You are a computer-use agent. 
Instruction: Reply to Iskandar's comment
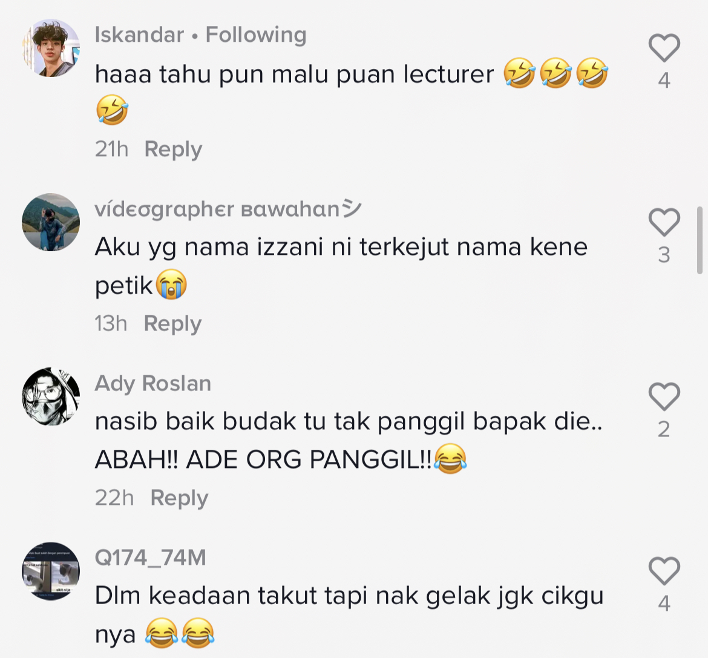[x=174, y=150]
